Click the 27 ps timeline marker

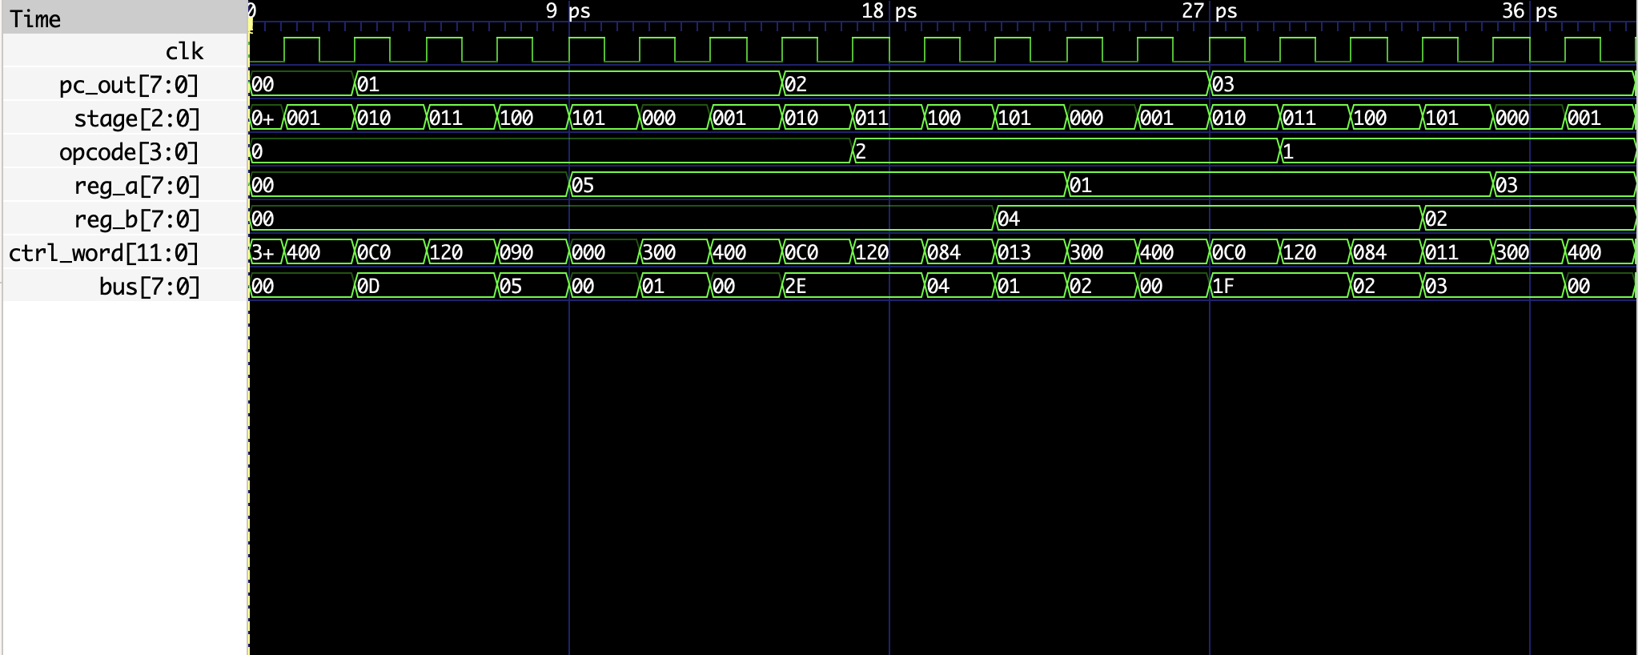click(1210, 11)
